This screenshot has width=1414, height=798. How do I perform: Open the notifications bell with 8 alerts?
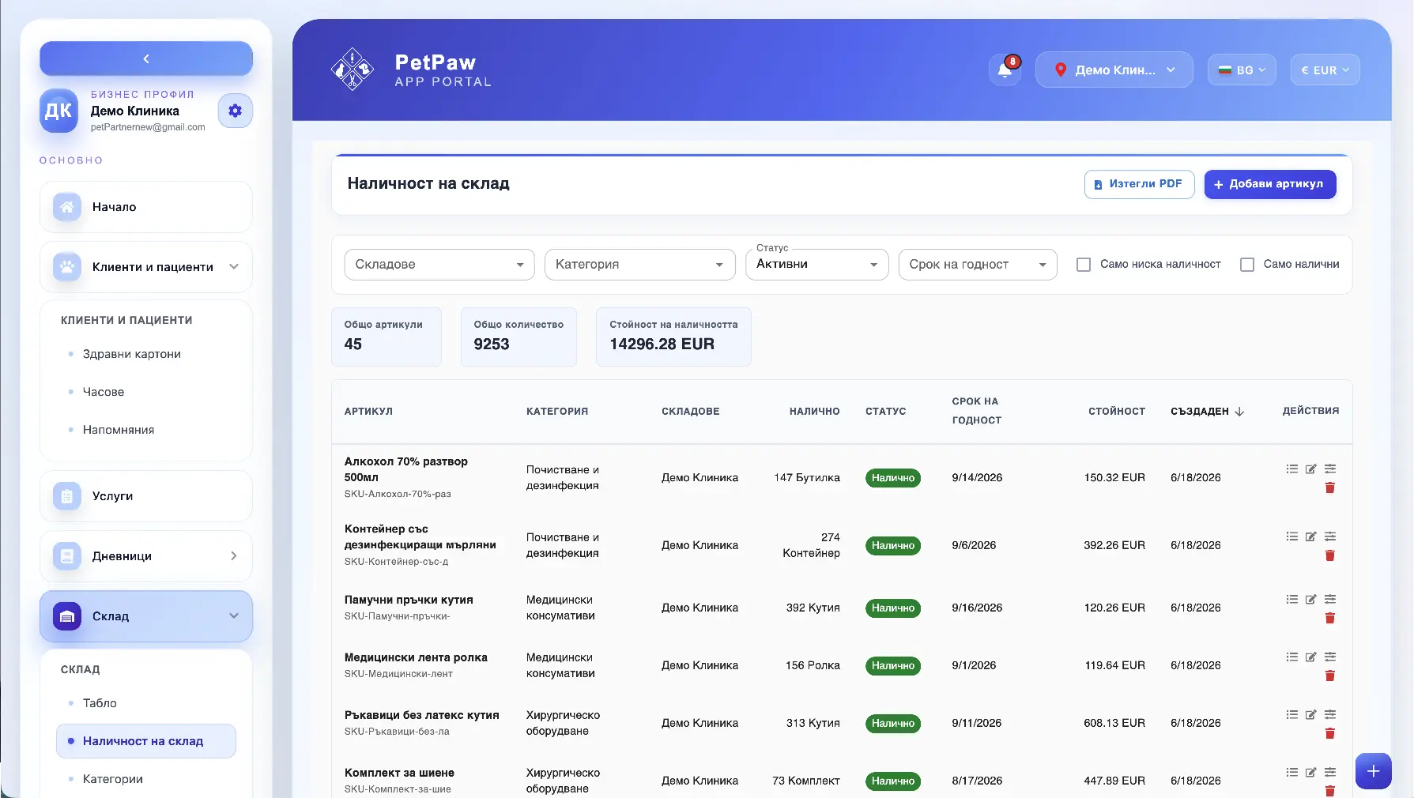pyautogui.click(x=1005, y=70)
